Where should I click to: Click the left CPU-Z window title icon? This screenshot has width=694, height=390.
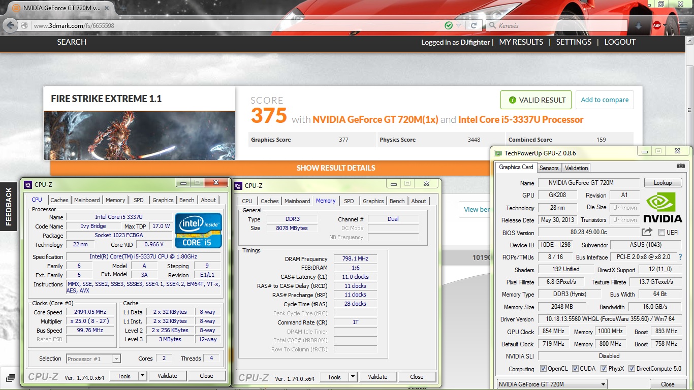click(28, 185)
